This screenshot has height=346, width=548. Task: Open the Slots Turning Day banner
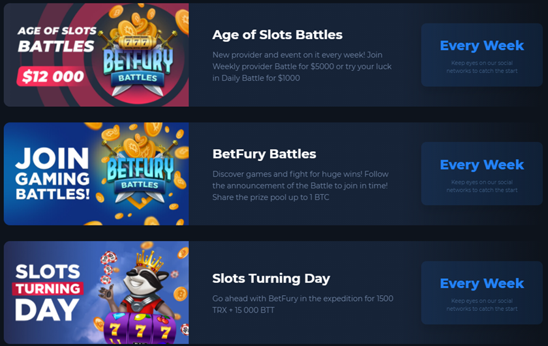pyautogui.click(x=96, y=292)
